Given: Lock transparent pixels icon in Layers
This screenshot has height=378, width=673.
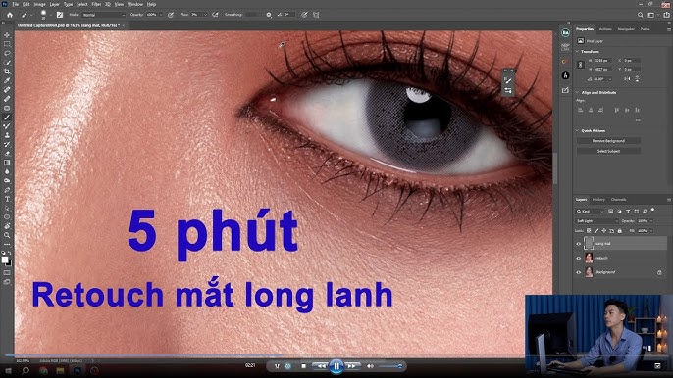Looking at the screenshot, I should [x=589, y=230].
